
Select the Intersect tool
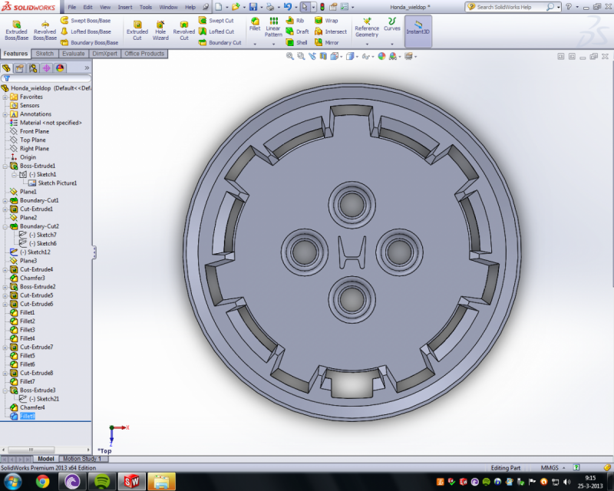[x=331, y=31]
